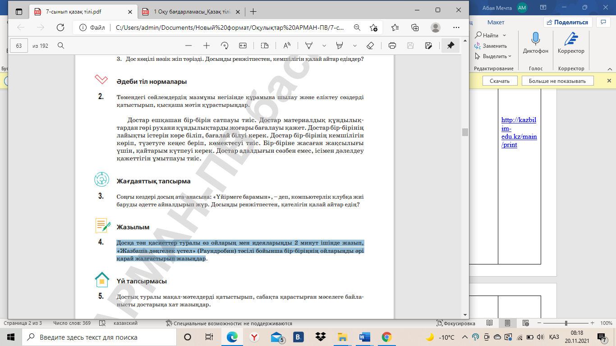Click the Edge tab actions menu icon
The width and height of the screenshot is (616, 346).
pos(18,11)
